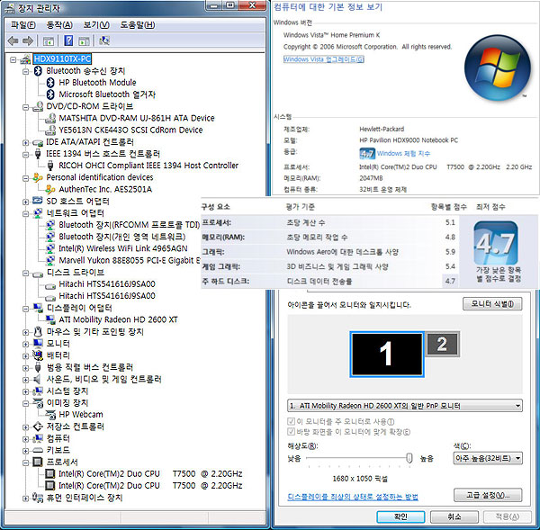Open the Windows Vista 업그레이드 link
Screen dimensions: 540x530
(x=323, y=59)
